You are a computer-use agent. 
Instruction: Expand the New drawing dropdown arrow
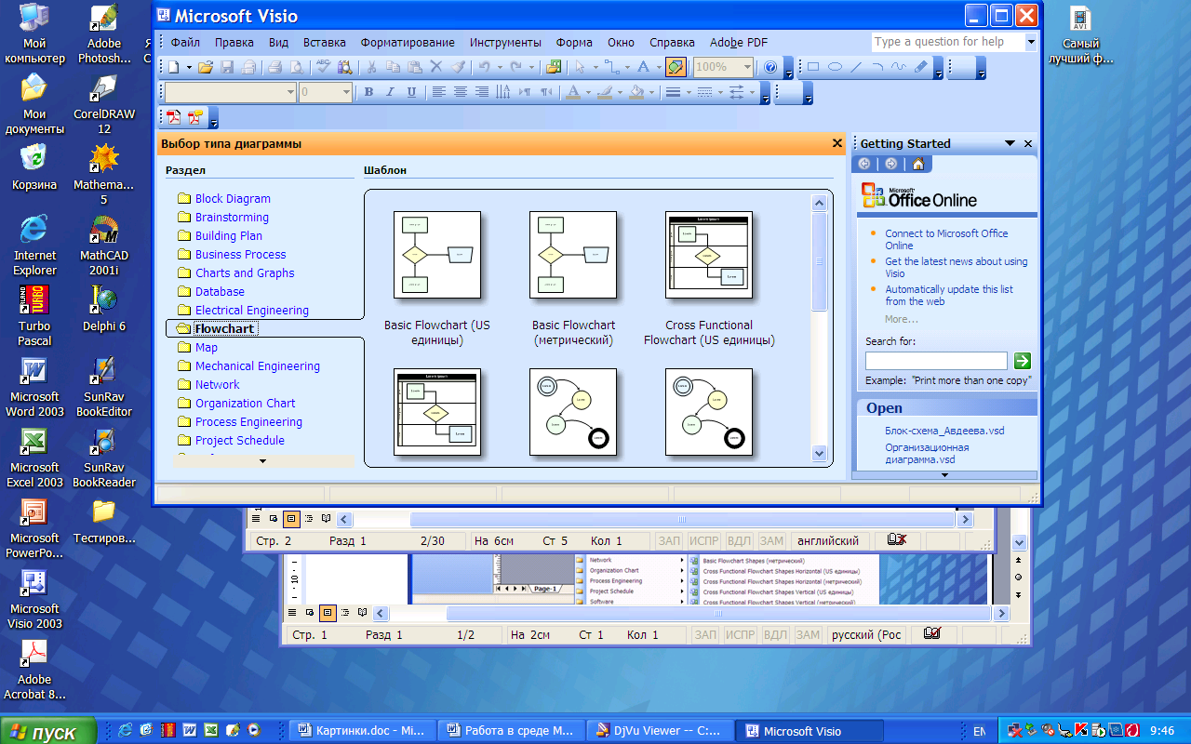click(189, 67)
